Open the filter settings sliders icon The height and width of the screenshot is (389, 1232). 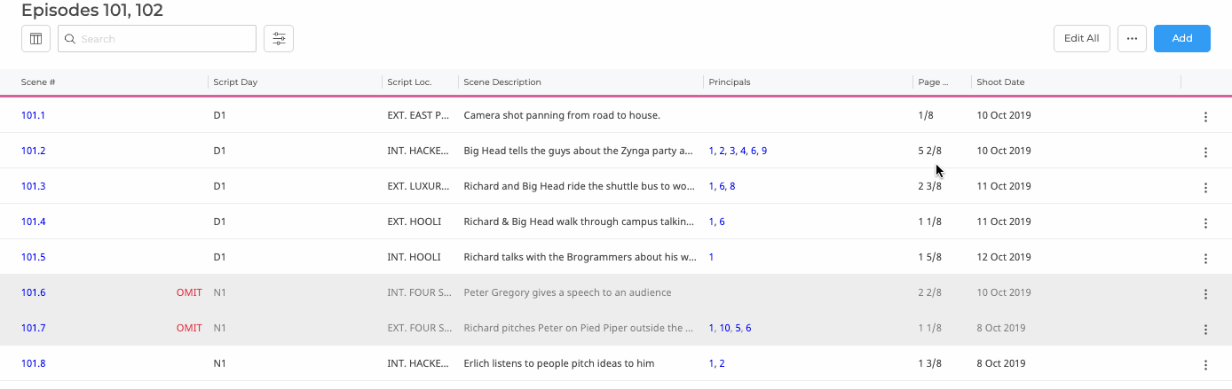(279, 39)
